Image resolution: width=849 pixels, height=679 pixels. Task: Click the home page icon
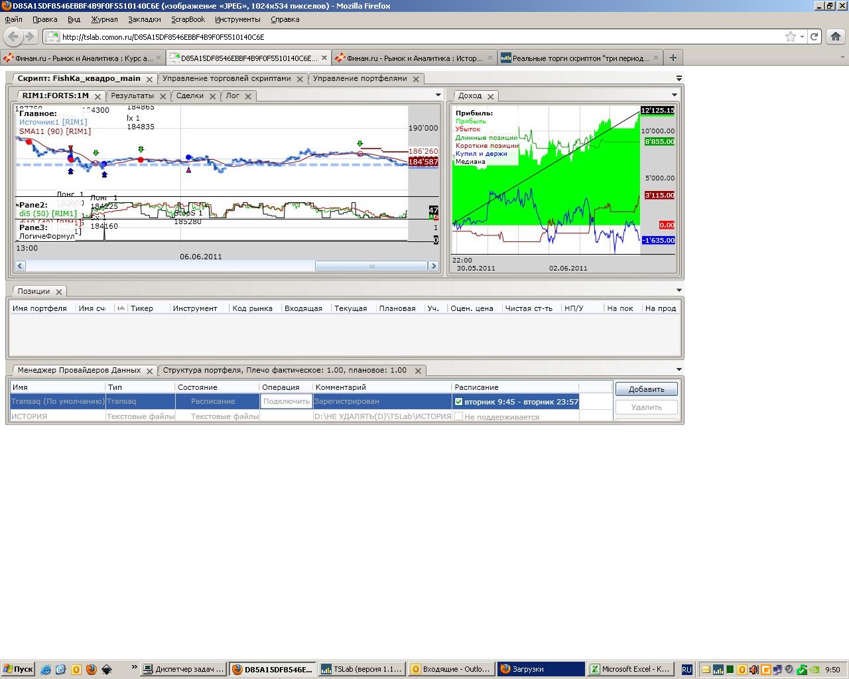836,36
